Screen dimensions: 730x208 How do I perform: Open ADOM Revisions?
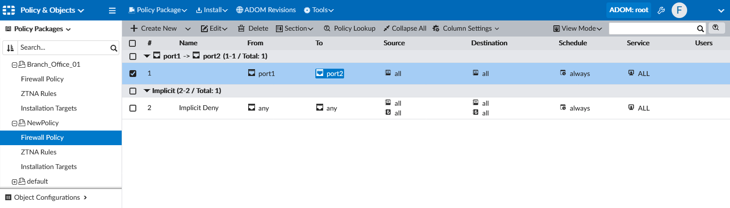266,10
